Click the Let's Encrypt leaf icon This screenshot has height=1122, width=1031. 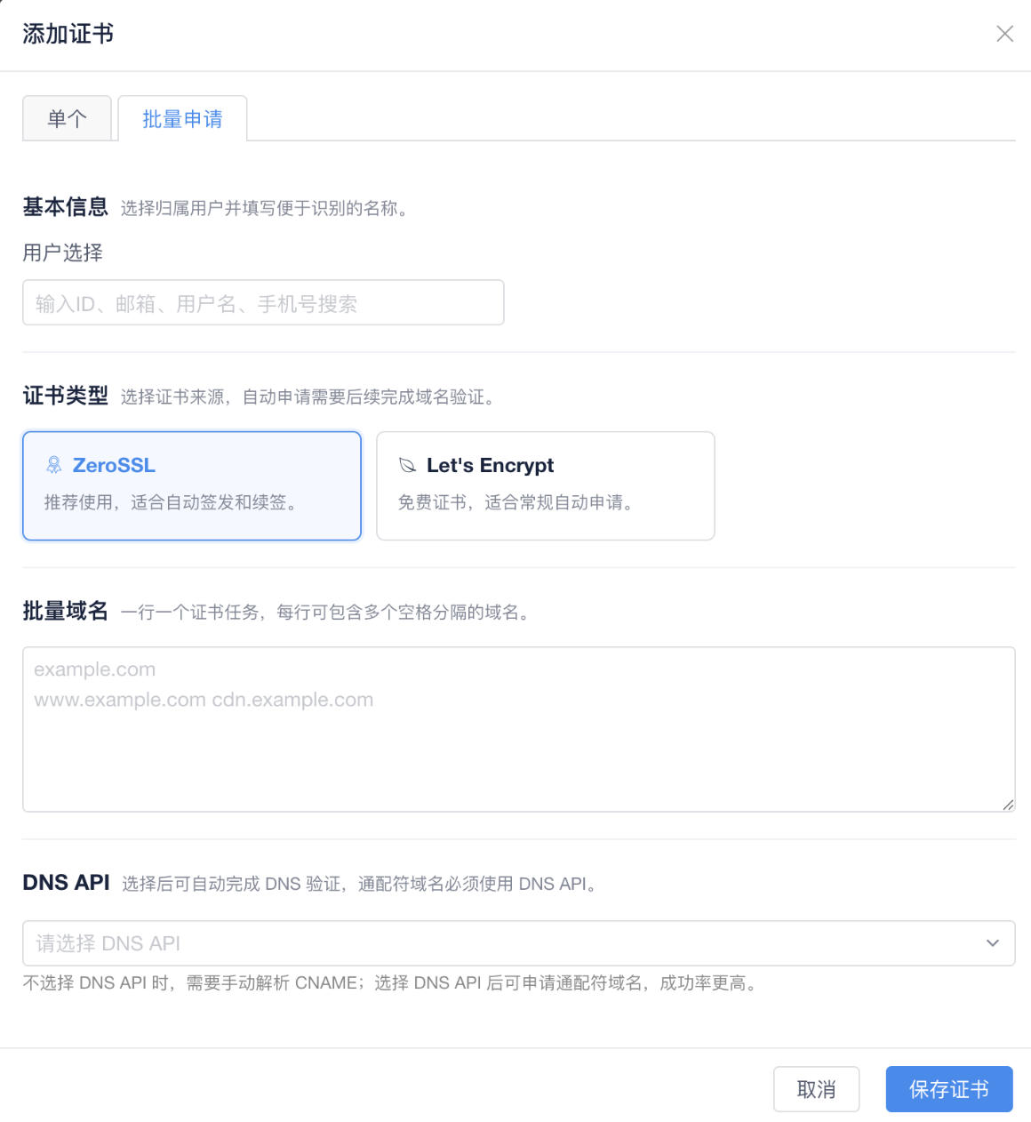pyautogui.click(x=407, y=465)
